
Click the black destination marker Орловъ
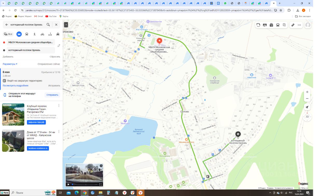(238, 134)
